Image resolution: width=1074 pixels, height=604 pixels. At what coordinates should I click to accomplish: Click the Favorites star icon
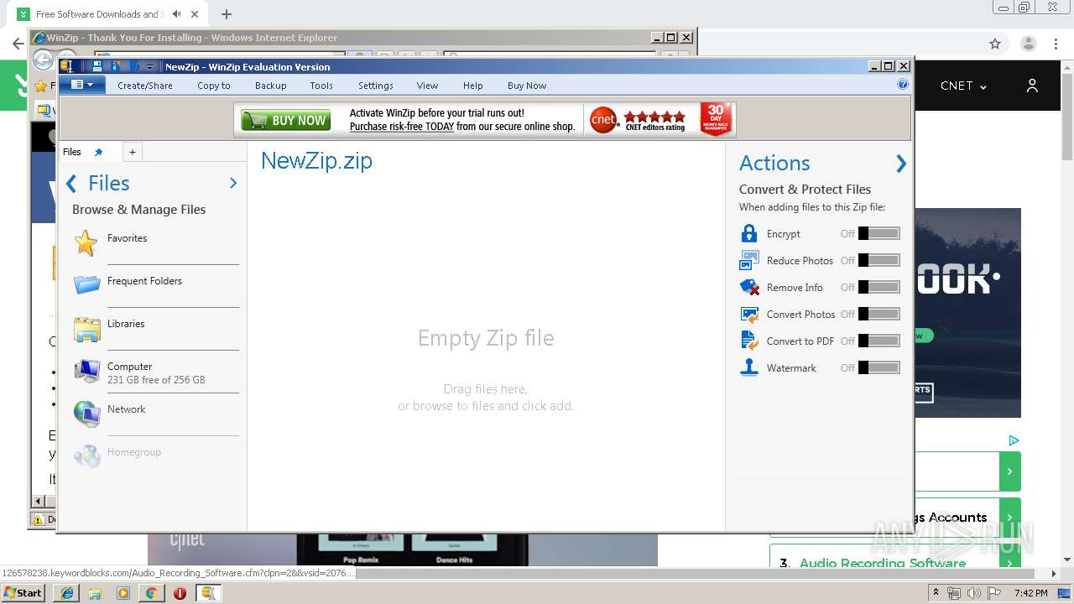[x=86, y=243]
